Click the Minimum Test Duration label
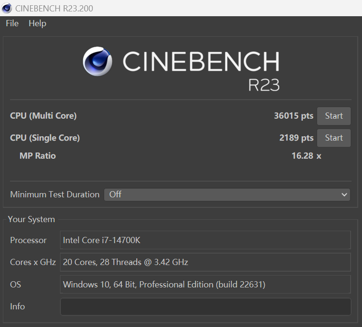Screen dimensions: 362x327 [55, 194]
